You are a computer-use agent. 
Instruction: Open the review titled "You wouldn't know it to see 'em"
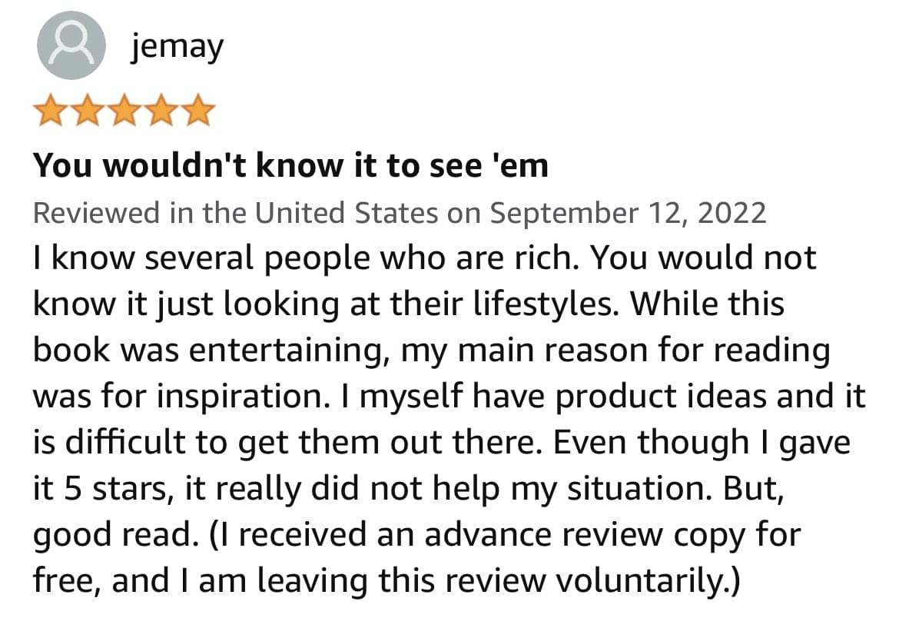click(290, 164)
